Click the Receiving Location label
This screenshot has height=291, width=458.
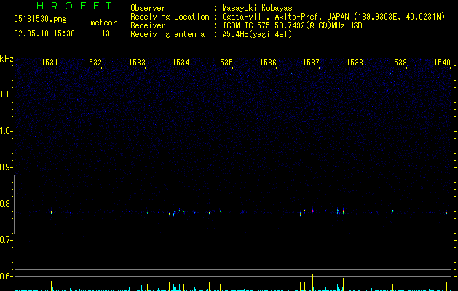(170, 17)
